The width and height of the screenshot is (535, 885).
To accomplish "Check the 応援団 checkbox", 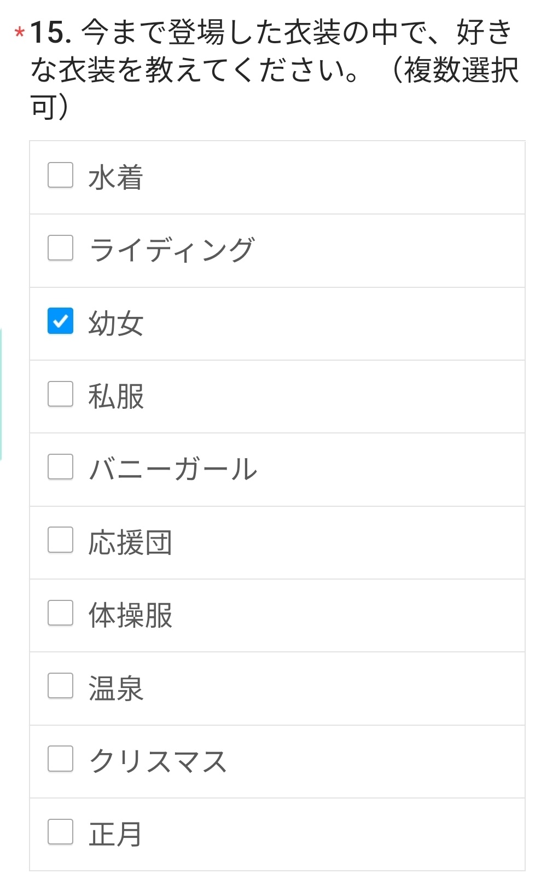I will coord(60,540).
